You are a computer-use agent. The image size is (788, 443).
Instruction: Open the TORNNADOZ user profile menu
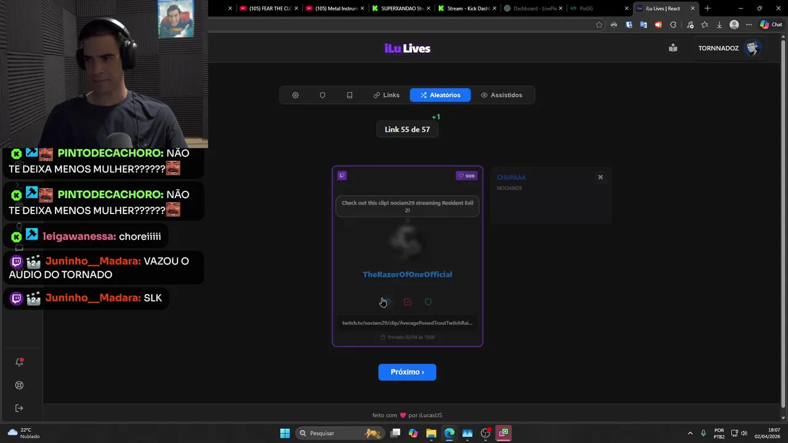(729, 48)
